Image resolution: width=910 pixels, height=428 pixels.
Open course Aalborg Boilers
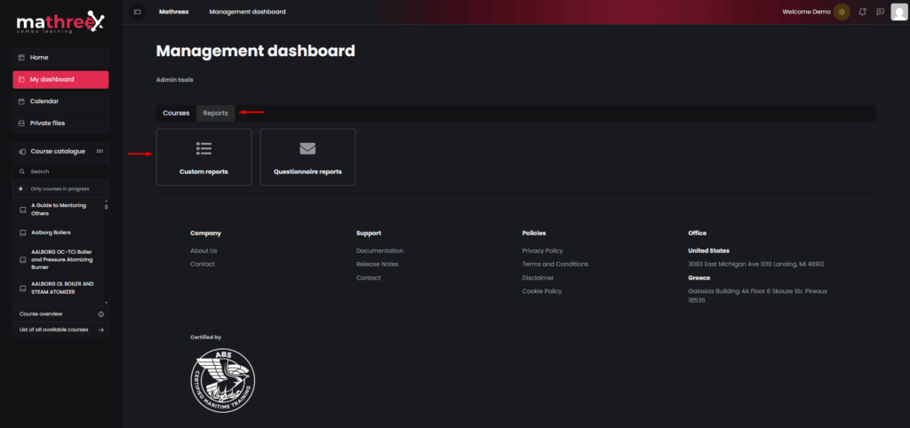51,233
